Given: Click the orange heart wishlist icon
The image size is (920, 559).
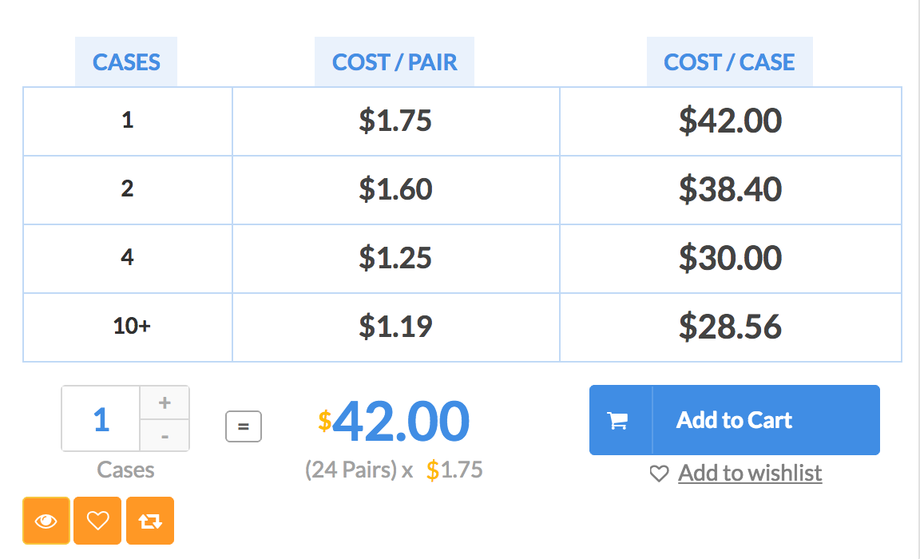Looking at the screenshot, I should click(x=97, y=521).
